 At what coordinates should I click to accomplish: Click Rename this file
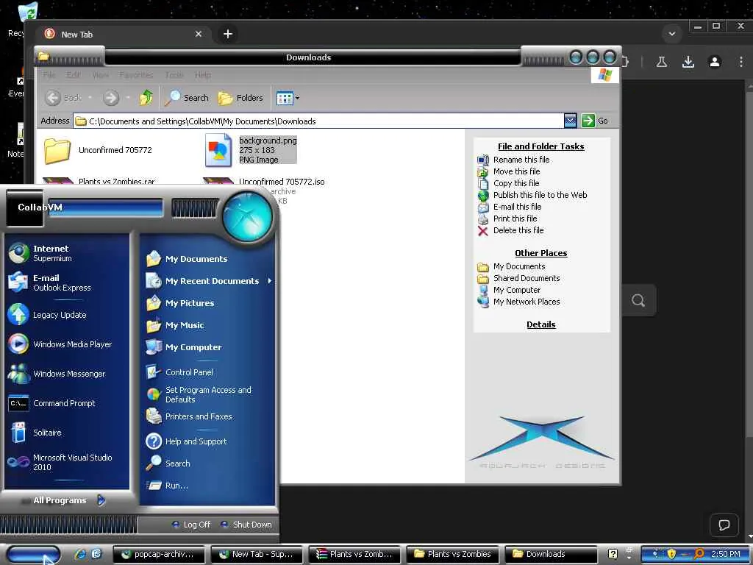click(521, 160)
